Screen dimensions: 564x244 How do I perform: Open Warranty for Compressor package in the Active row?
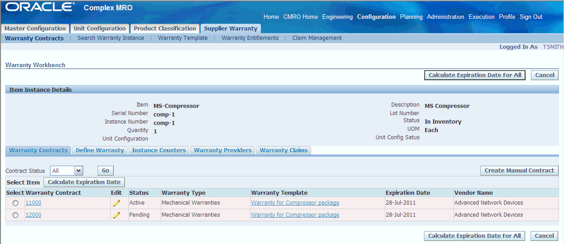click(295, 203)
